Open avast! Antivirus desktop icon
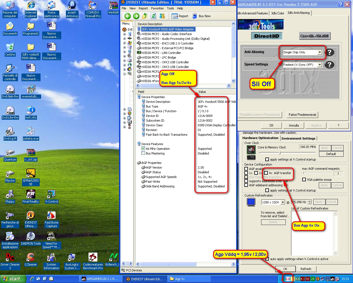353x283 pixels. pyautogui.click(x=72, y=9)
